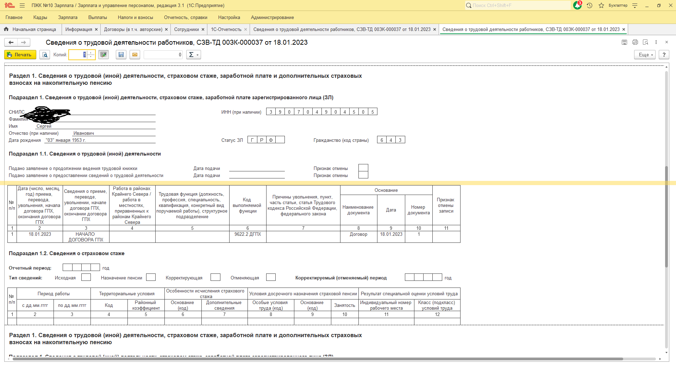The height and width of the screenshot is (366, 676).
Task: Open the notifications bell with badge
Action: click(577, 6)
